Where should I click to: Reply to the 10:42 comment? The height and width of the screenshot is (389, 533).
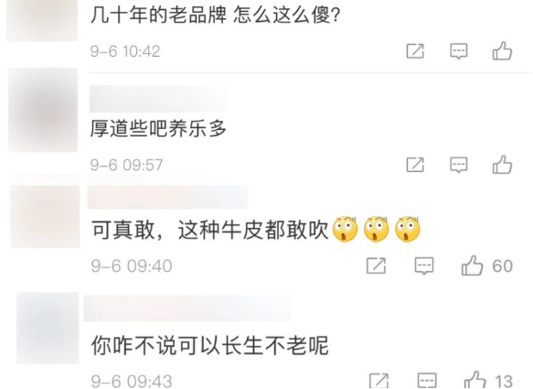[x=459, y=51]
